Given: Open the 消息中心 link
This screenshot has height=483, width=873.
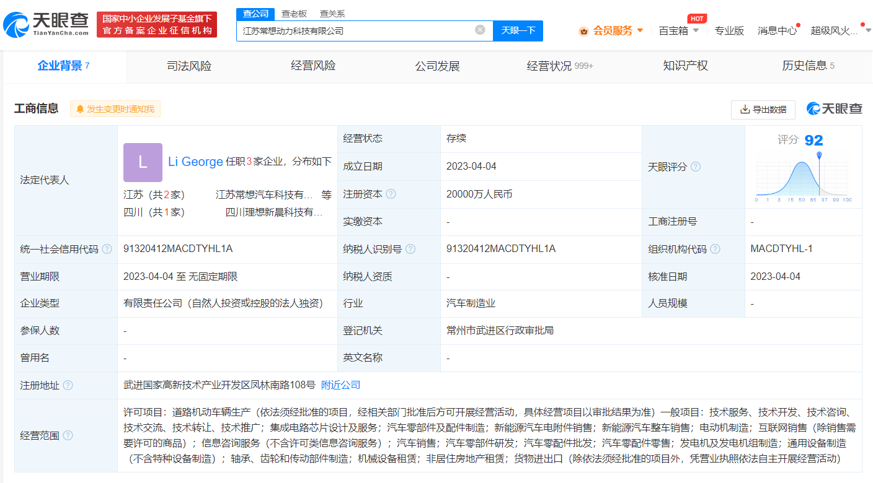Looking at the screenshot, I should click(x=778, y=30).
